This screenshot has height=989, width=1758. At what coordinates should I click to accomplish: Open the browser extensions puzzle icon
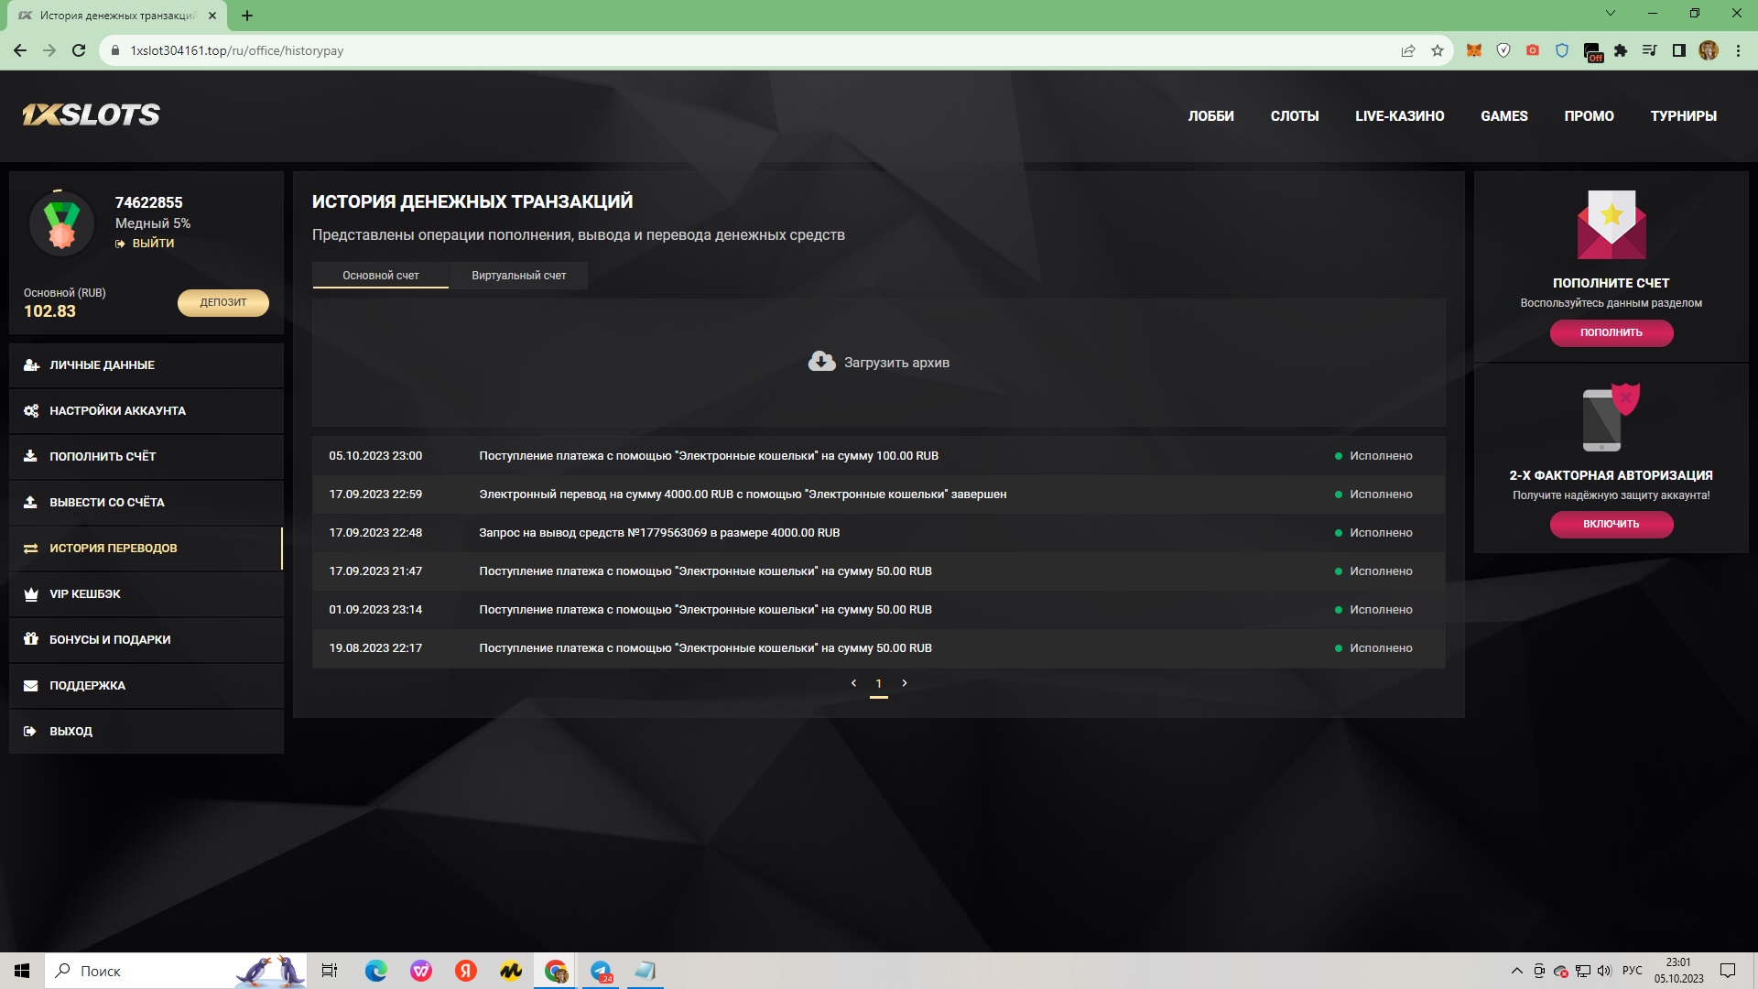1621,50
